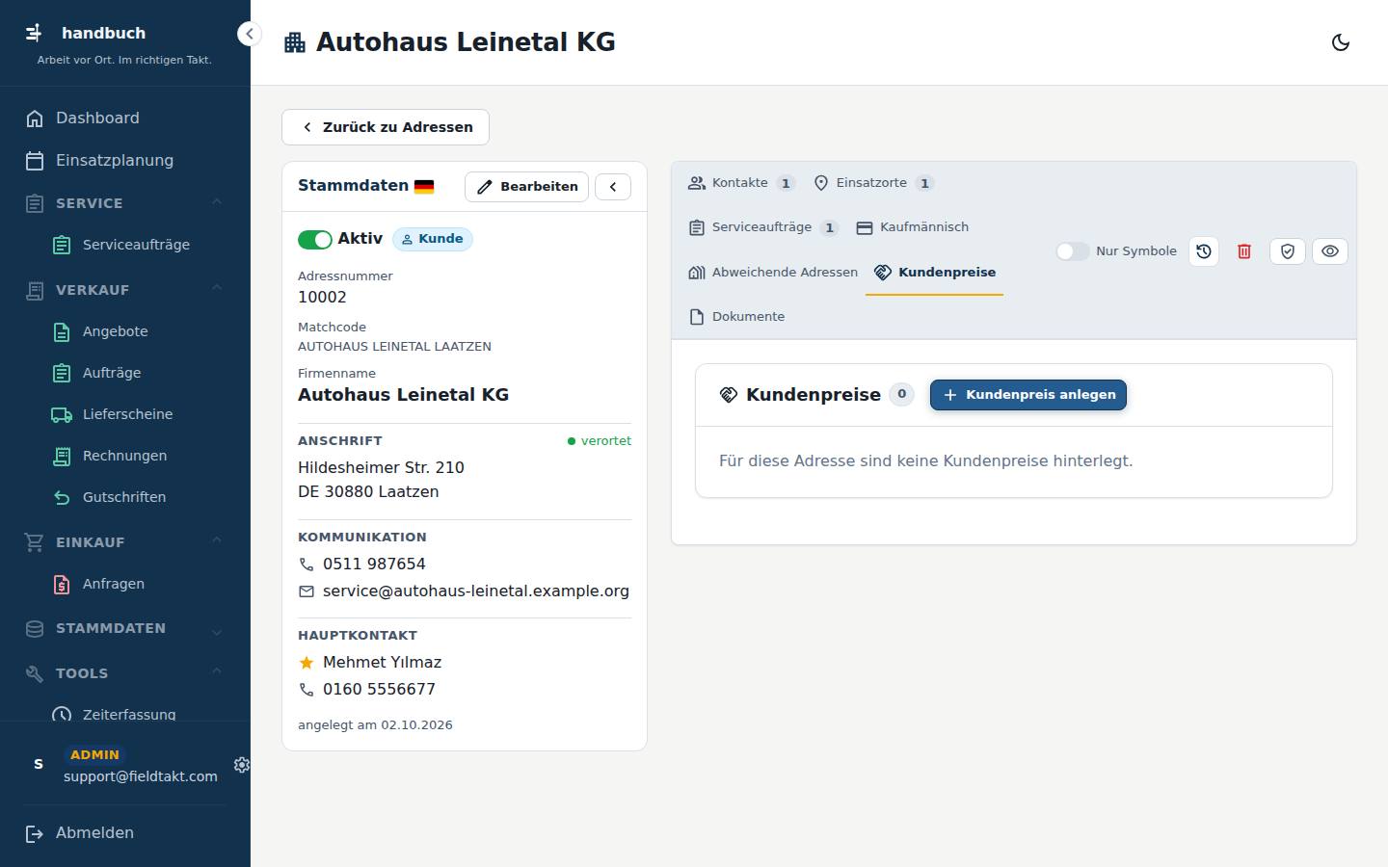Viewport: 1388px width, 867px height.
Task: Collapse Stammdaten panel with chevron button
Action: point(613,187)
